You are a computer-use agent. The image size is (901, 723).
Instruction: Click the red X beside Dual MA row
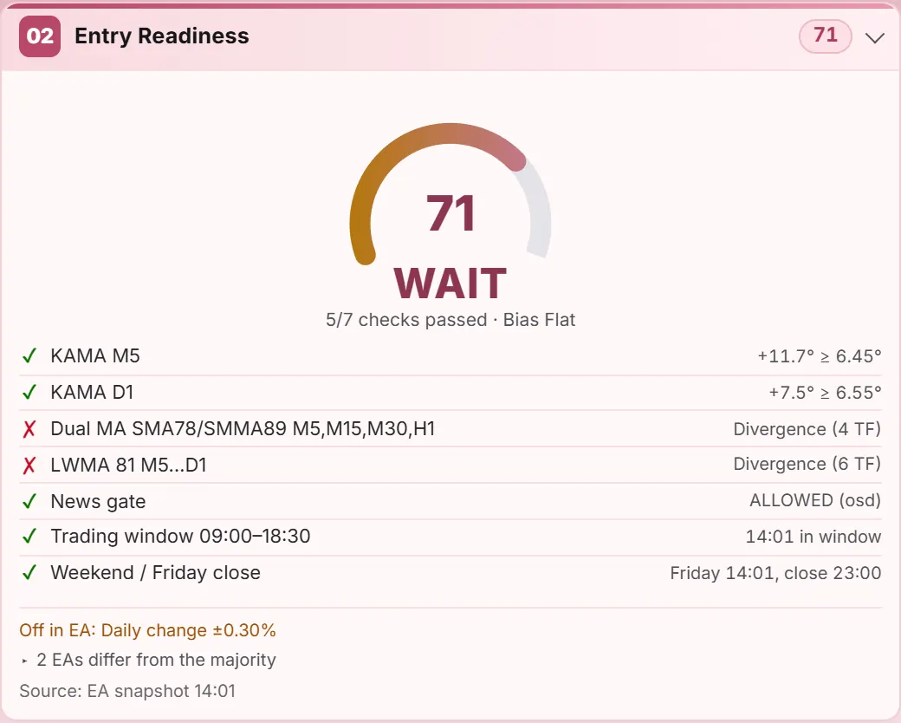pos(29,428)
